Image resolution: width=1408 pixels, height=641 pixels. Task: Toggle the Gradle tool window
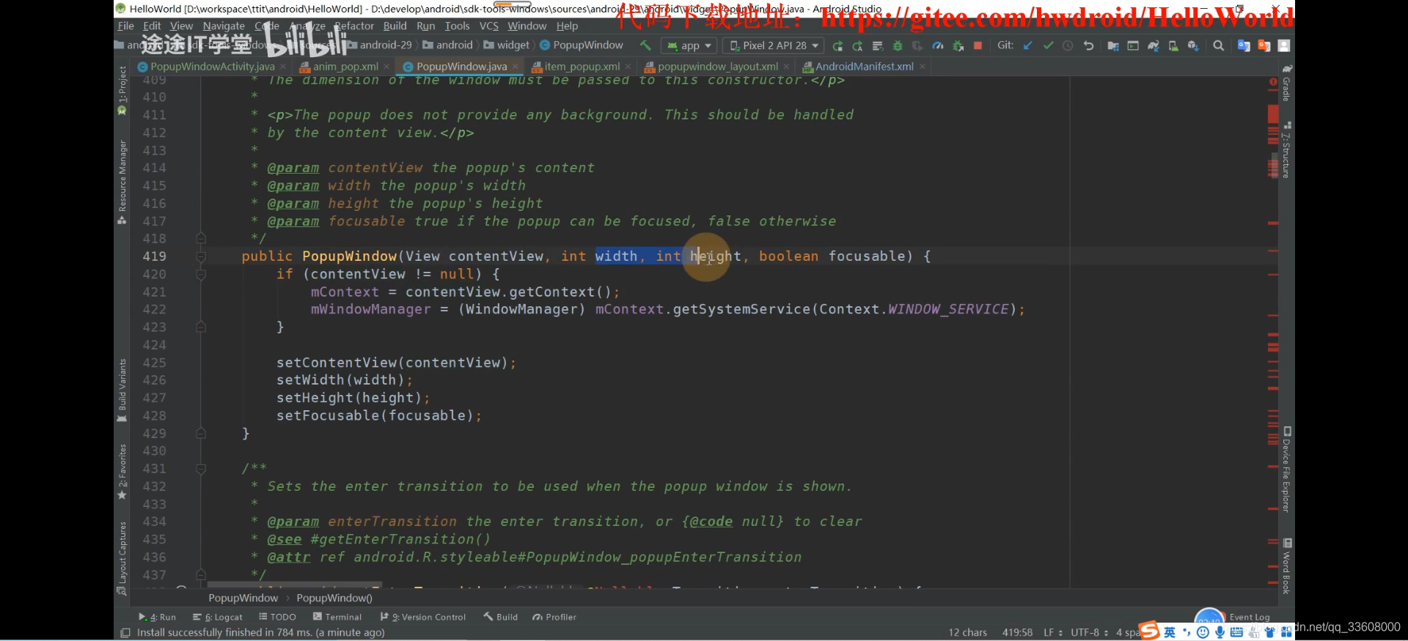pos(1286,83)
